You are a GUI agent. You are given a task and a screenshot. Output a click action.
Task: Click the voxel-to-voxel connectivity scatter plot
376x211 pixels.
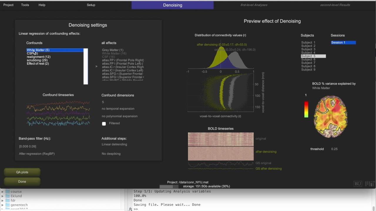[221, 93]
